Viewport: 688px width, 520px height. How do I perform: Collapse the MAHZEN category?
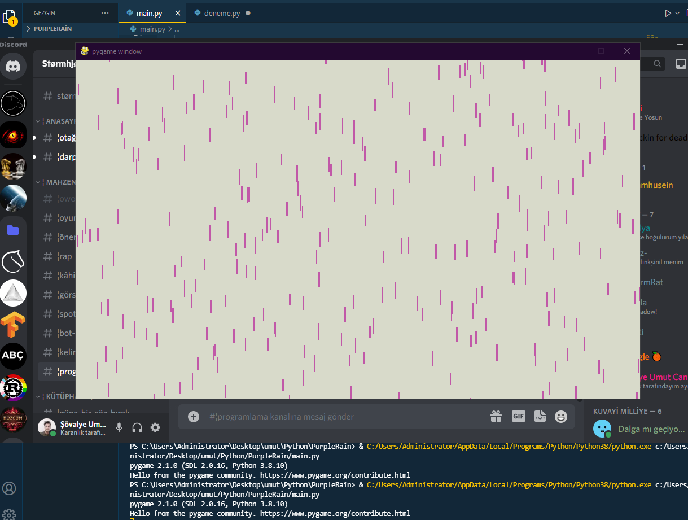pyautogui.click(x=56, y=182)
